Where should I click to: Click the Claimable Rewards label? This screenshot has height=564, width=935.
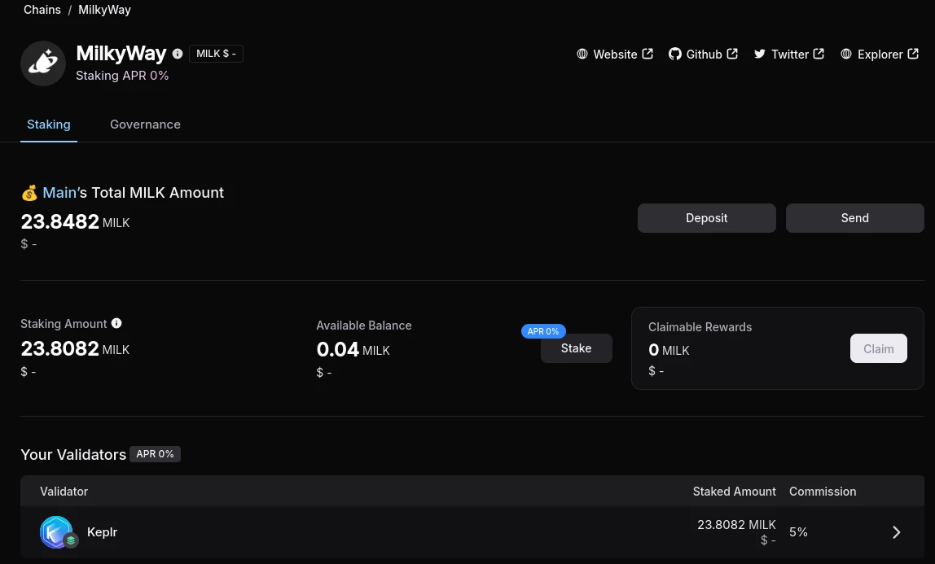[700, 327]
